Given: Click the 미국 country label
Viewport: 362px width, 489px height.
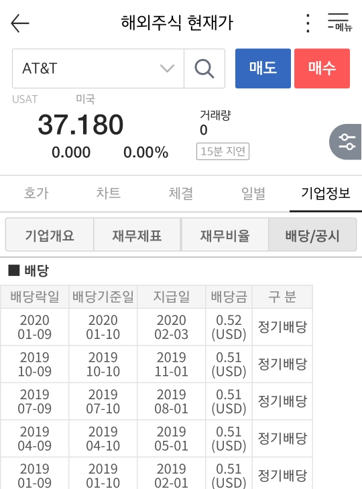Looking at the screenshot, I should click(85, 99).
